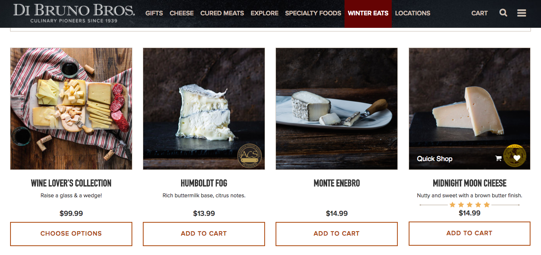The image size is (541, 255).
Task: Open the Wine Lover's Collection thumbnail
Action: [x=71, y=109]
